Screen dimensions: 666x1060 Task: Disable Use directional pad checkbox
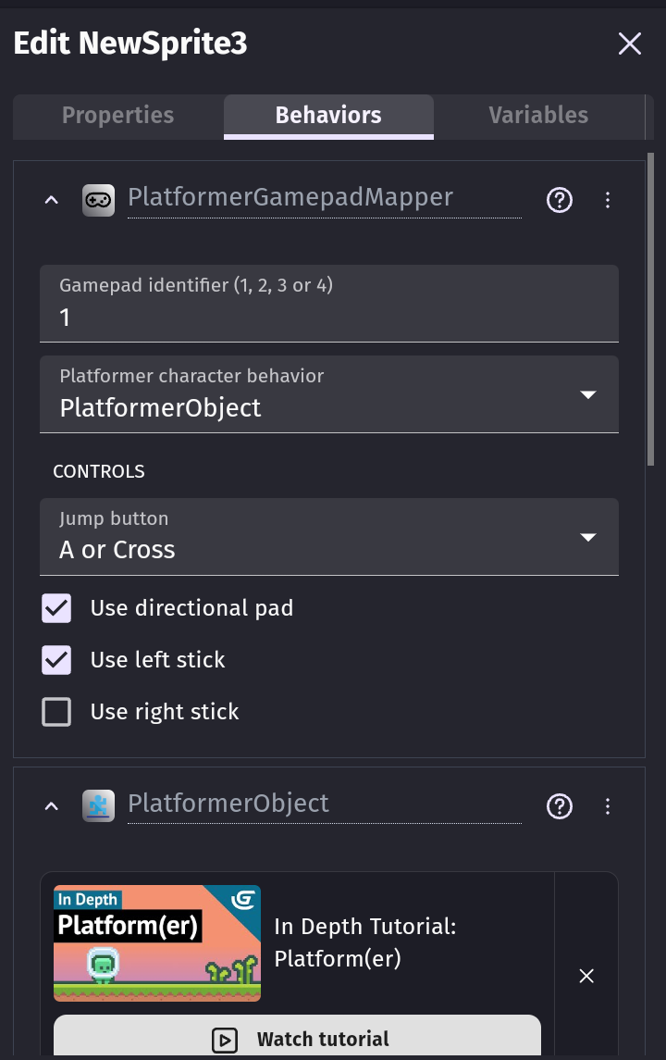pos(56,608)
